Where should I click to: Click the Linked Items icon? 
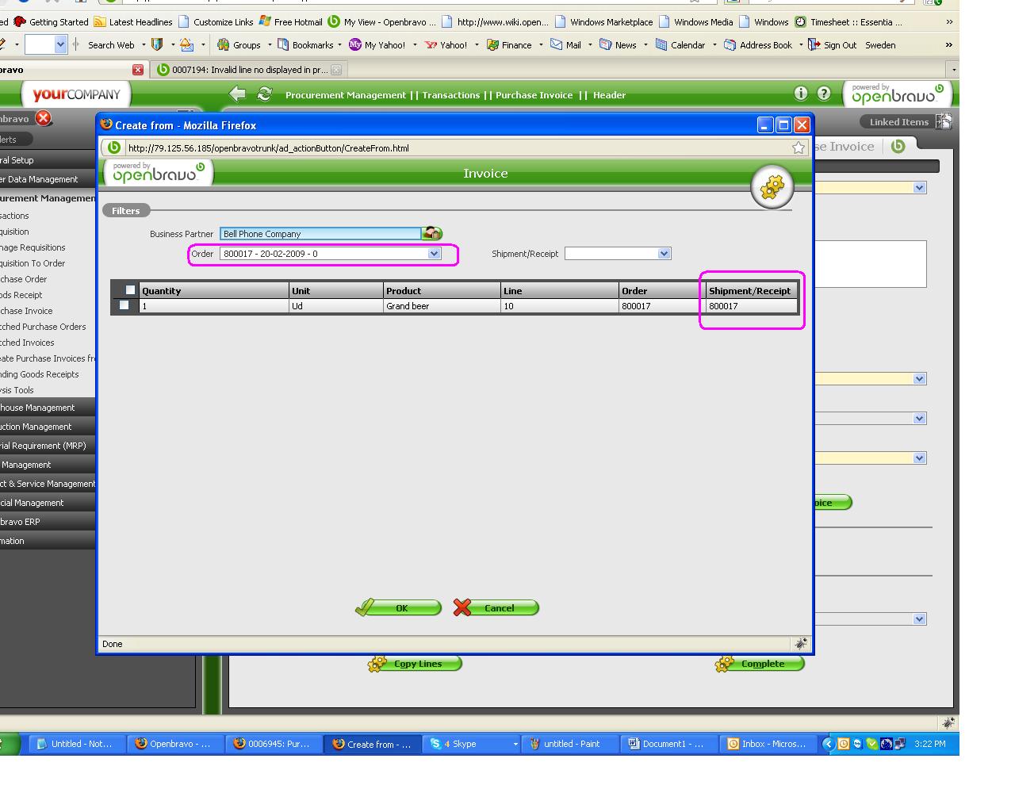pos(943,121)
